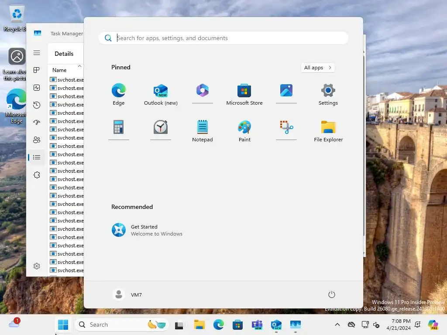Open File Explorer from pinned apps

point(328,131)
